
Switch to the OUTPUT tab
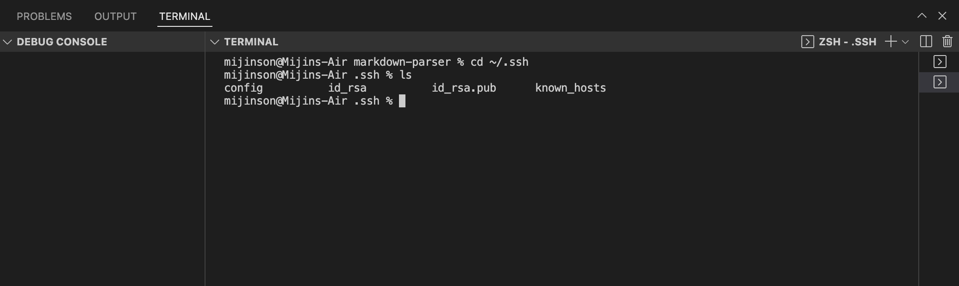(x=115, y=17)
